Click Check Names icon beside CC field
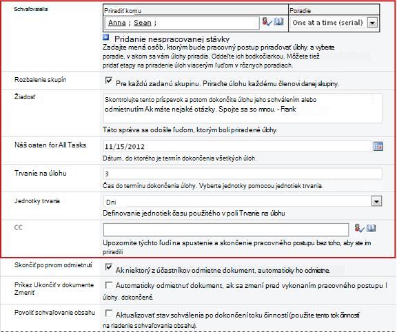This screenshot has height=332, width=397. tap(359, 228)
